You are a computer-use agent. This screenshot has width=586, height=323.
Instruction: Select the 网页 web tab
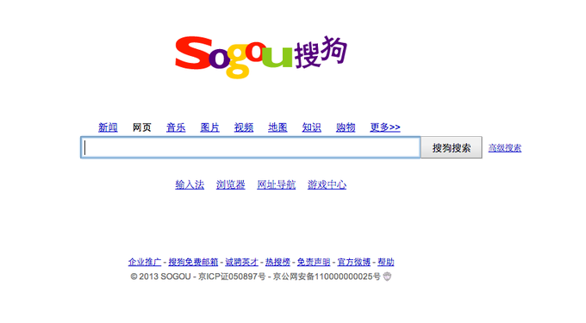pyautogui.click(x=141, y=127)
